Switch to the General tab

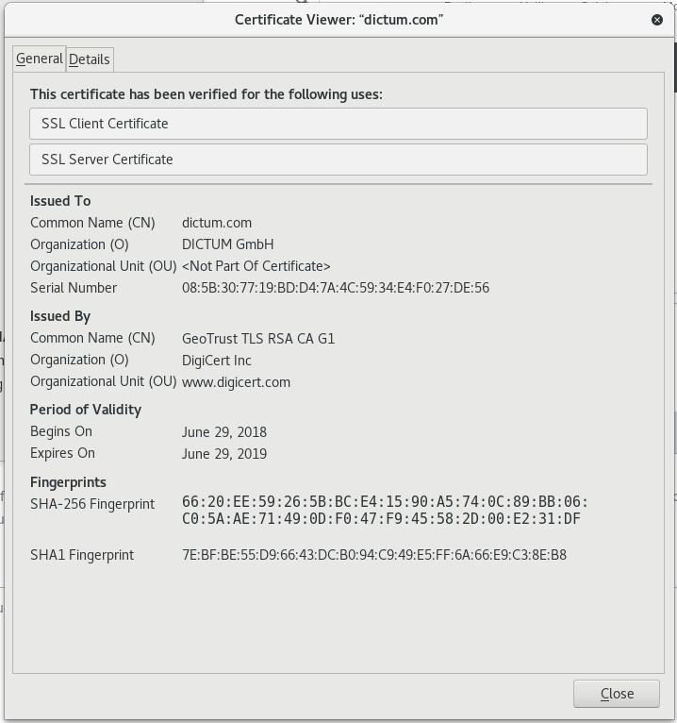point(40,59)
